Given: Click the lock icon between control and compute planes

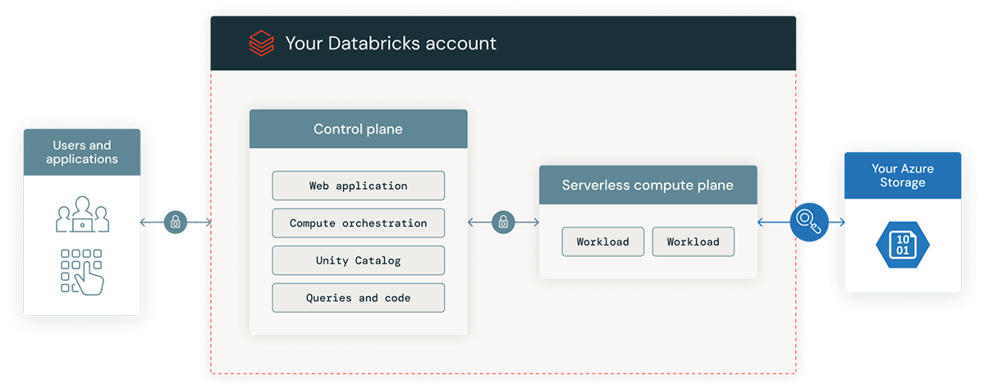Looking at the screenshot, I should (x=503, y=222).
